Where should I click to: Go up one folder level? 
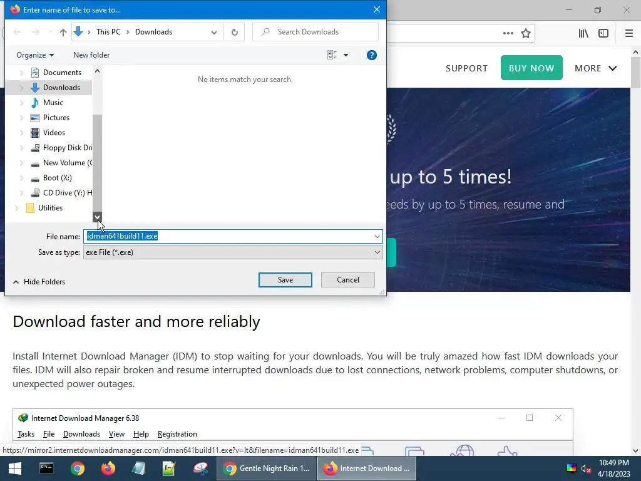pyautogui.click(x=63, y=32)
